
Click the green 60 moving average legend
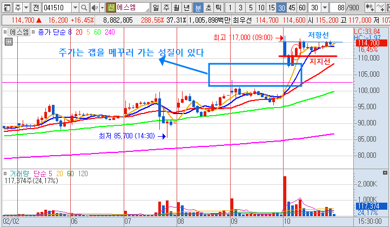tap(97, 32)
